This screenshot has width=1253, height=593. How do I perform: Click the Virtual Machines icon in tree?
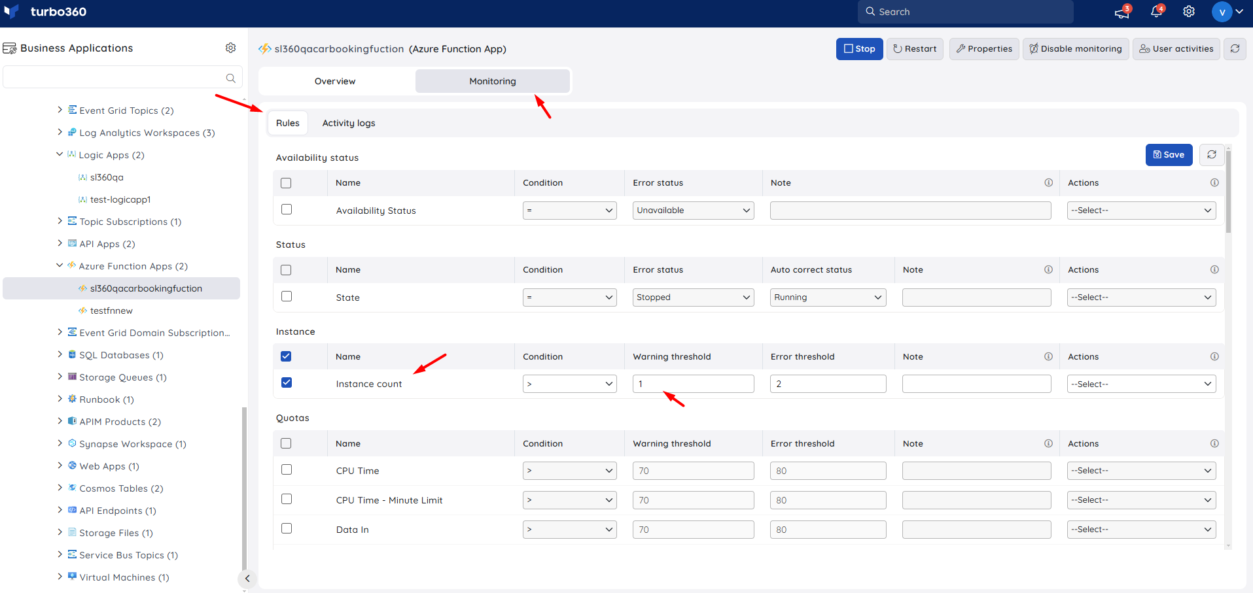[x=72, y=577]
